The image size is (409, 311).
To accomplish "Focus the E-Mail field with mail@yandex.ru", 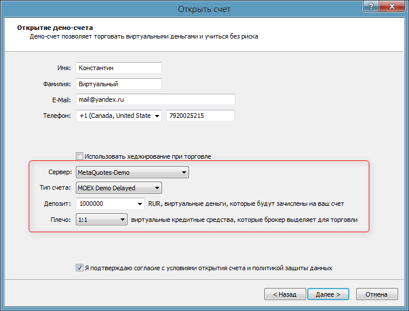I will point(156,99).
